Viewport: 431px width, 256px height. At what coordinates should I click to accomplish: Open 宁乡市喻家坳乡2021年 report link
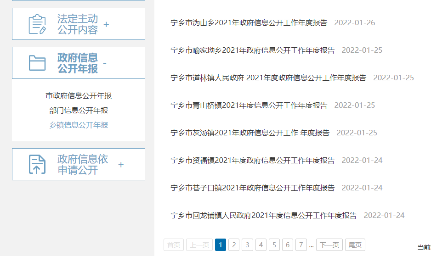pos(252,50)
